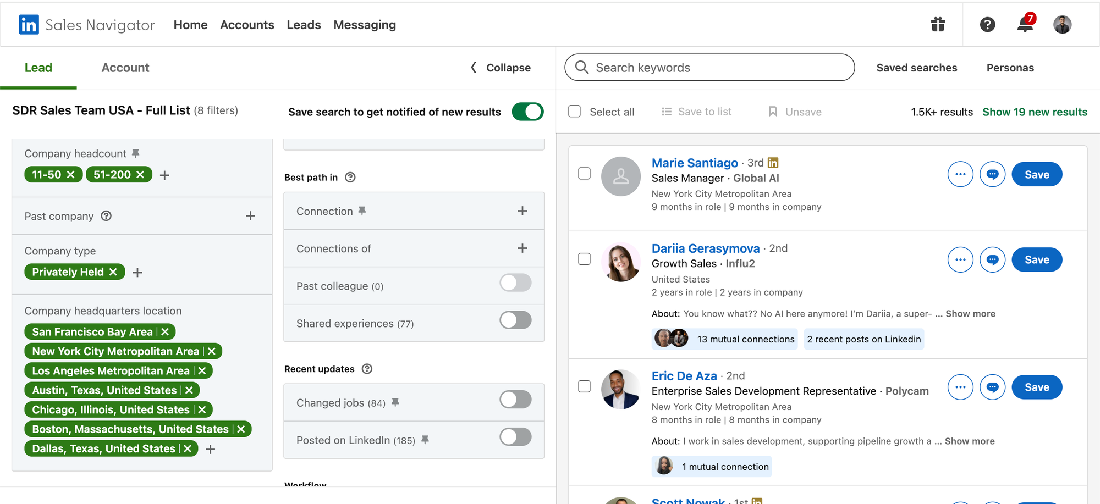Image resolution: width=1100 pixels, height=504 pixels.
Task: Switch to the Account tab
Action: pos(125,68)
